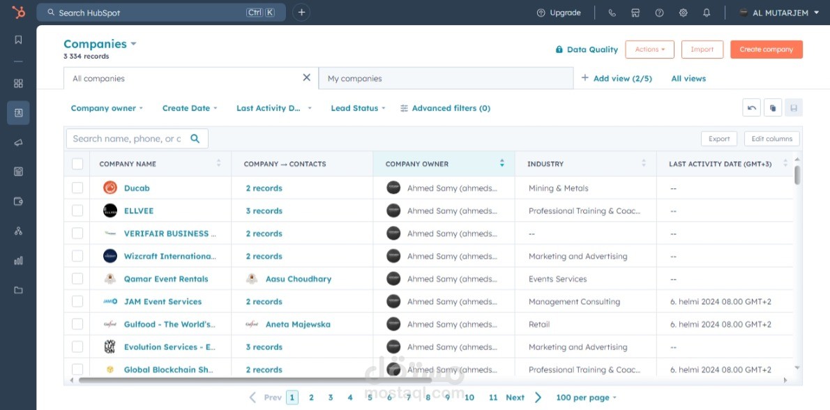Open the Content icon in sidebar

click(x=19, y=172)
